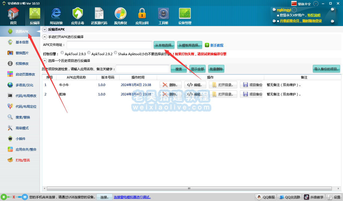343x201 pixels.
Task: Select the ApkTool 2.9.2 engine option
Action: 89,53
